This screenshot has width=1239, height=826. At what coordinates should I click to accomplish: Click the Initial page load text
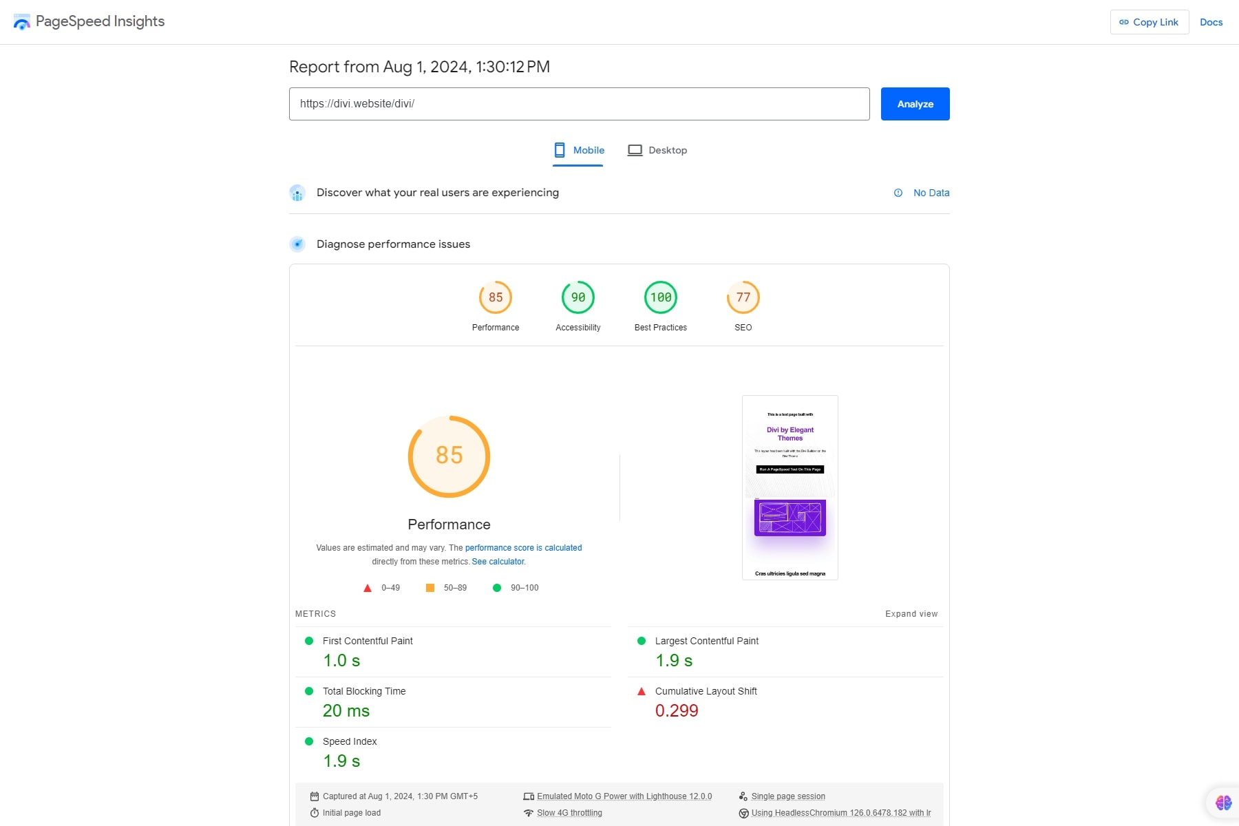coord(352,813)
